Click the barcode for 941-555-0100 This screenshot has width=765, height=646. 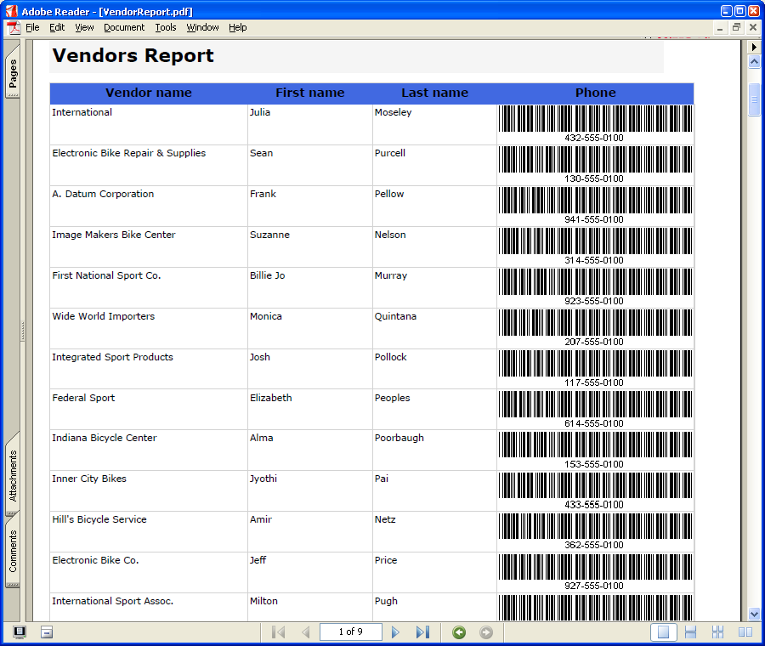[x=595, y=200]
